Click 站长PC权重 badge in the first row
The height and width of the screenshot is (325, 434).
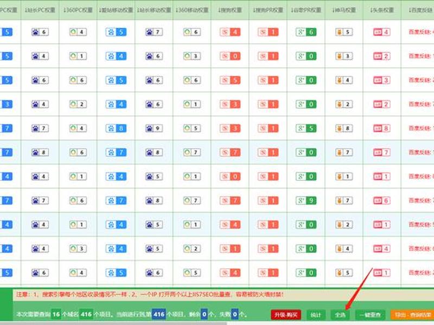40,32
